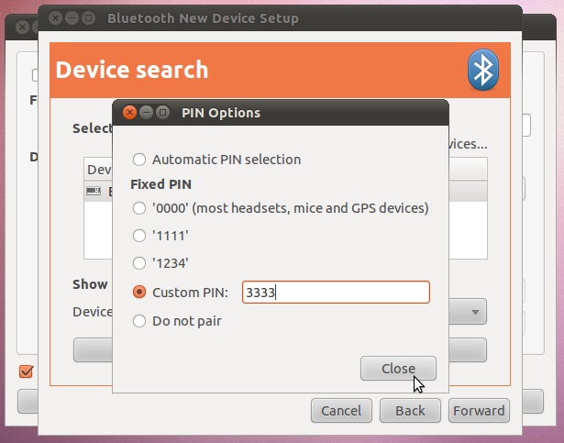Choose the '1111' fixed PIN option

tap(139, 235)
